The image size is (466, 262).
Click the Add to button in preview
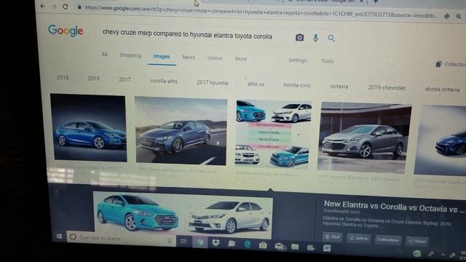point(358,238)
